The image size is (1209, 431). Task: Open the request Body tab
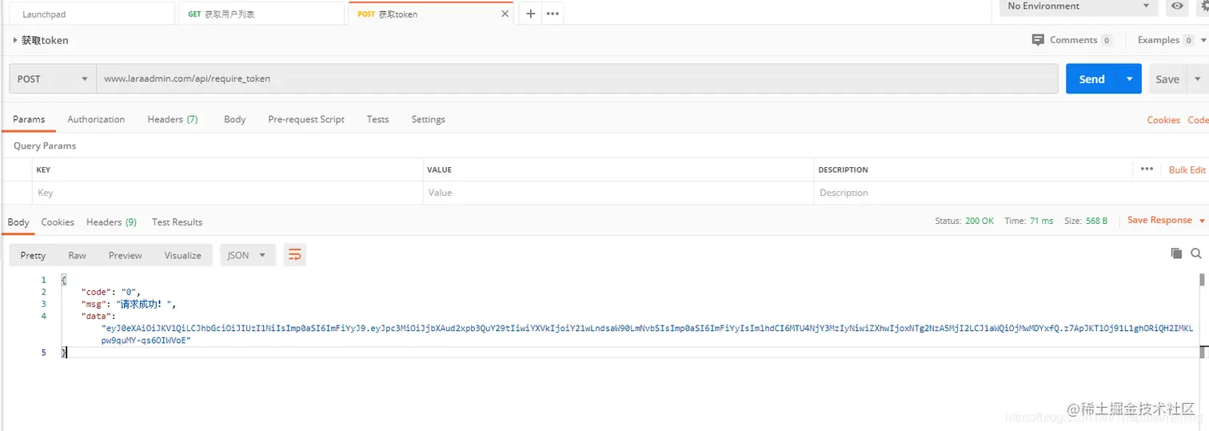(234, 119)
